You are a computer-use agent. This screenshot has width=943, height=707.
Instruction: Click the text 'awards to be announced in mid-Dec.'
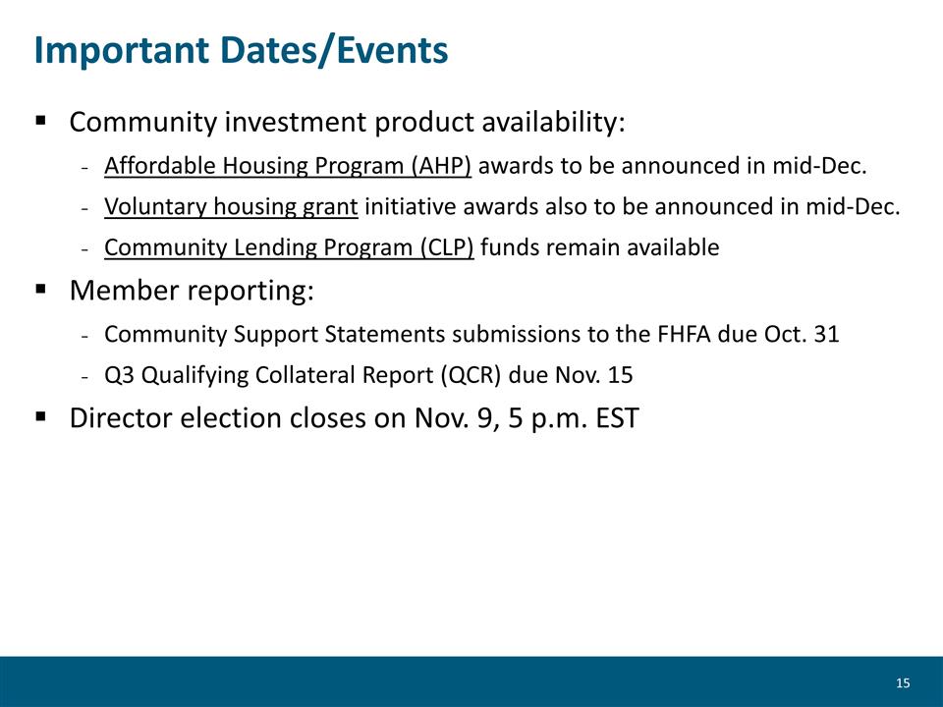pyautogui.click(x=672, y=166)
